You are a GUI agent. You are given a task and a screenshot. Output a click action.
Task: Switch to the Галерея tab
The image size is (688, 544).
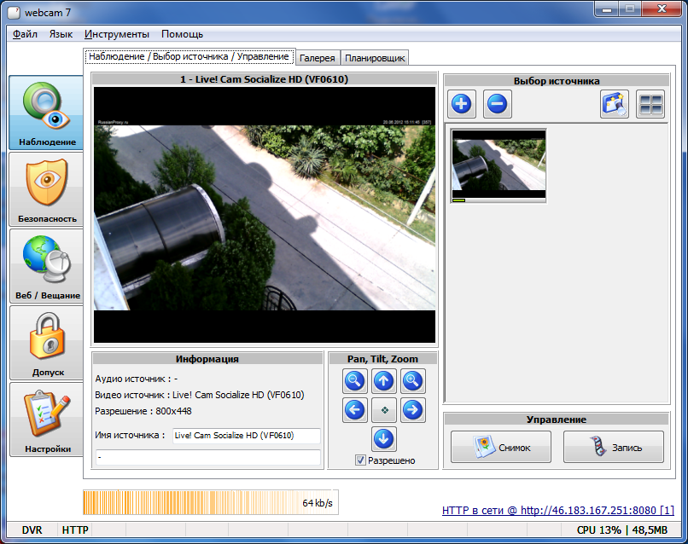click(318, 58)
